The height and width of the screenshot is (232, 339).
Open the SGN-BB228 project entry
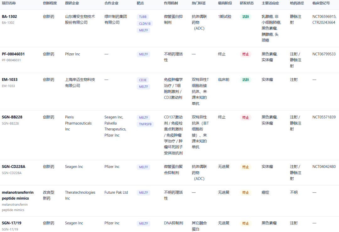click(x=12, y=117)
